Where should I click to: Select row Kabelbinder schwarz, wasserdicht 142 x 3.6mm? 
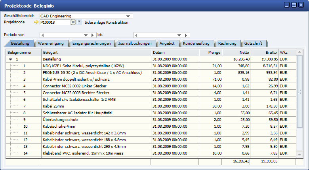pos(84,133)
